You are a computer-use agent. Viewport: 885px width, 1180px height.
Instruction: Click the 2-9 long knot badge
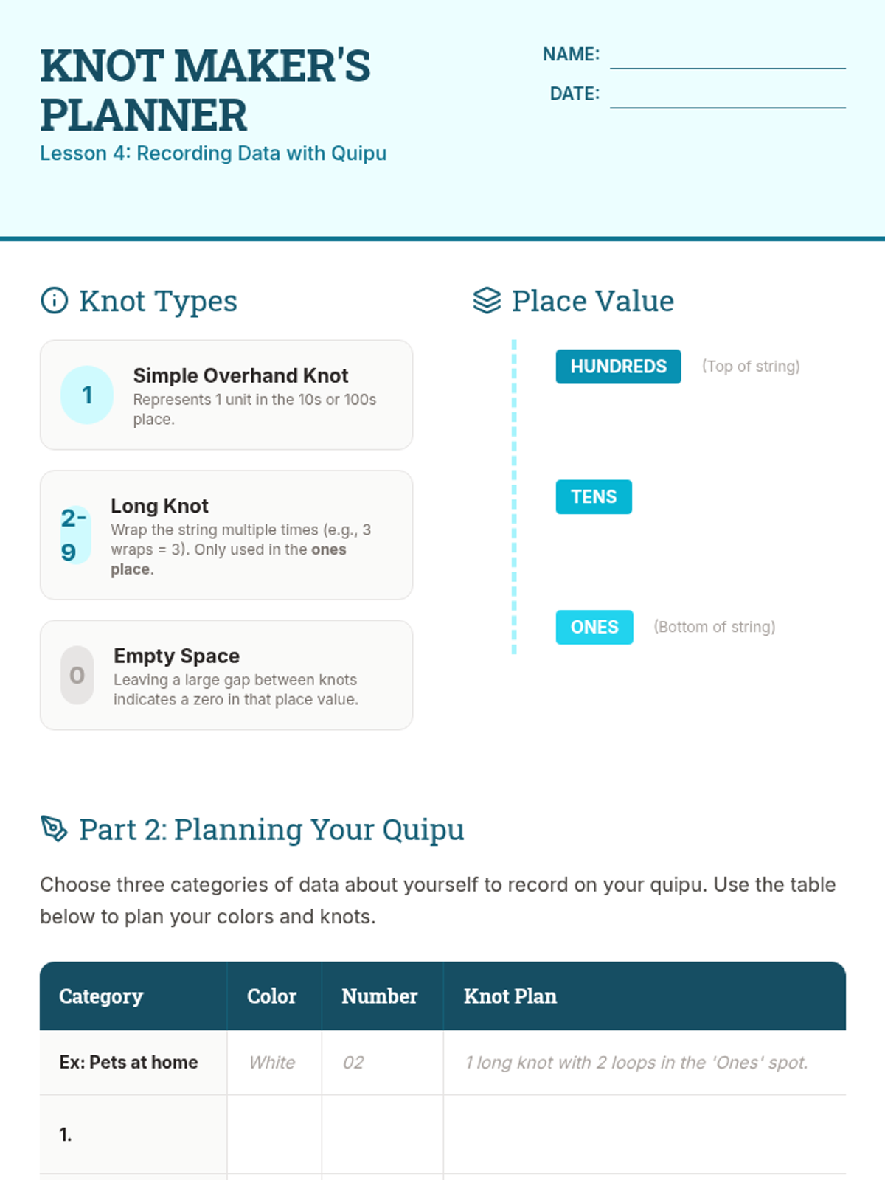click(76, 535)
